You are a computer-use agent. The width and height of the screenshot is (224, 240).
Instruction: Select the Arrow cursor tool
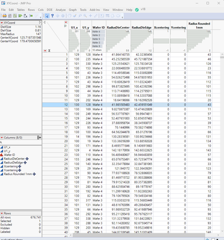click(47, 16)
